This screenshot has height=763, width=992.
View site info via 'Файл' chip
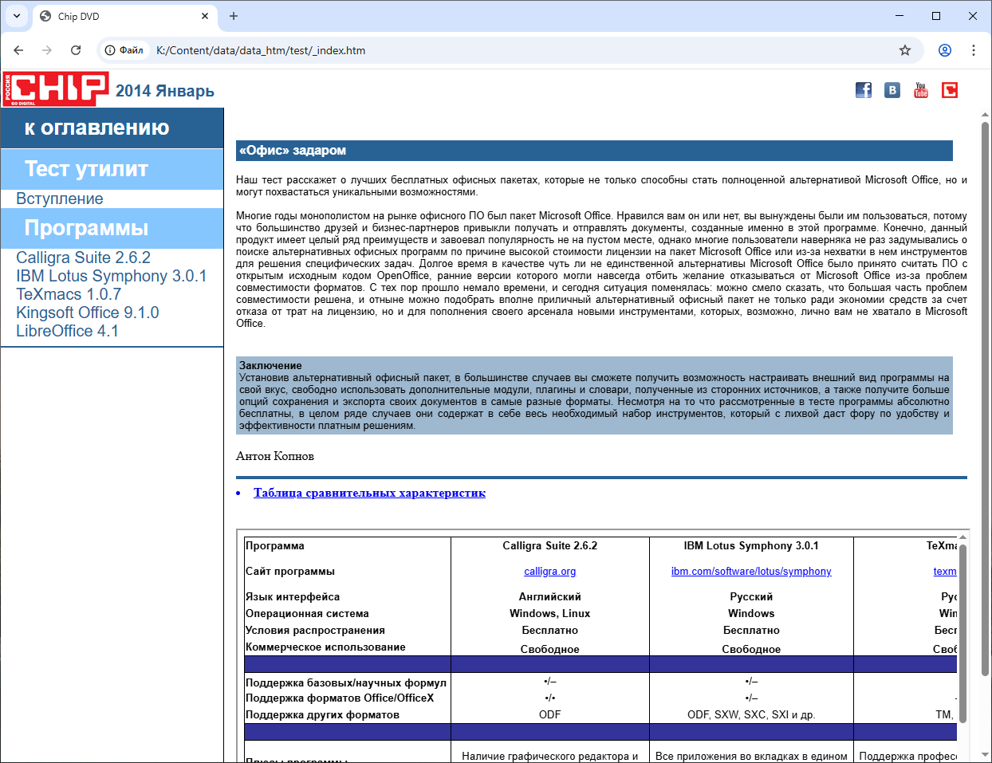[x=124, y=50]
